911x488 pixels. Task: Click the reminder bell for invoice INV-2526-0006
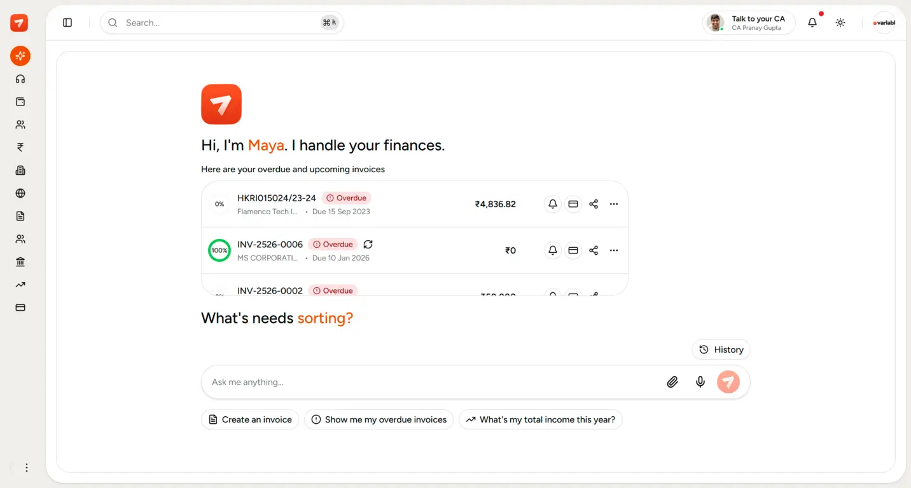[x=553, y=250]
